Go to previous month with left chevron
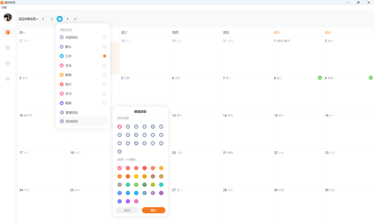374x223 pixels. [43, 19]
